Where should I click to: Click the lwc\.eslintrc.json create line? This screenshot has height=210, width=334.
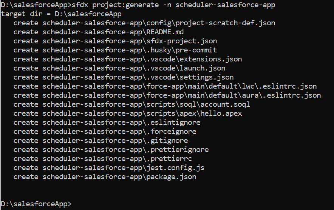(x=165, y=86)
